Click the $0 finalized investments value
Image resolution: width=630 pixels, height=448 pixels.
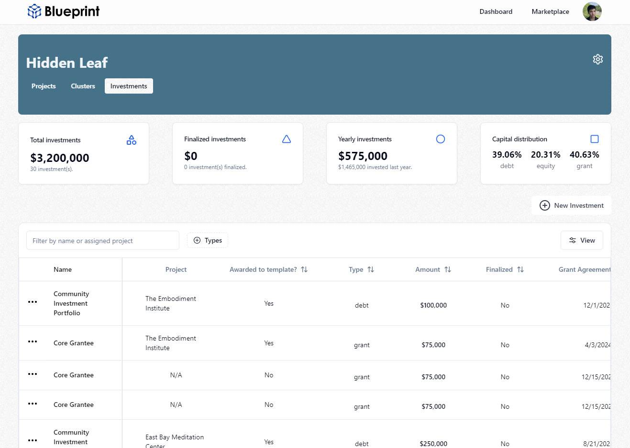coord(191,156)
